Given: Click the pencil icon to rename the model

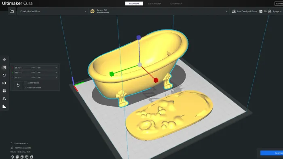Looking at the screenshot, I should (x=12, y=148).
